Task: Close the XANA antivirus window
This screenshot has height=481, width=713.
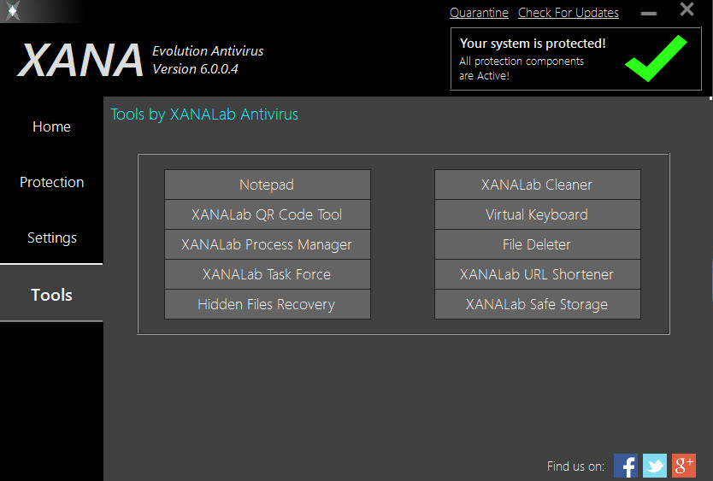Action: point(686,9)
